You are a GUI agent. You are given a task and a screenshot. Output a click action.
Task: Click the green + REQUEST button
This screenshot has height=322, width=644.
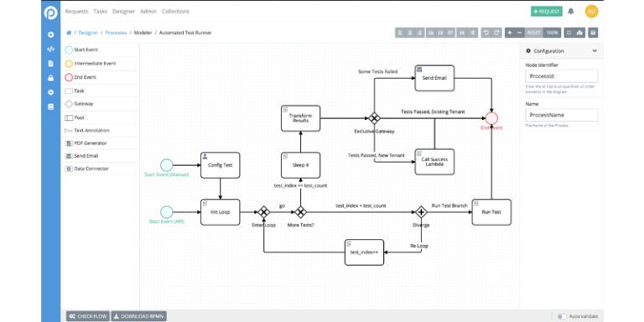click(x=546, y=12)
